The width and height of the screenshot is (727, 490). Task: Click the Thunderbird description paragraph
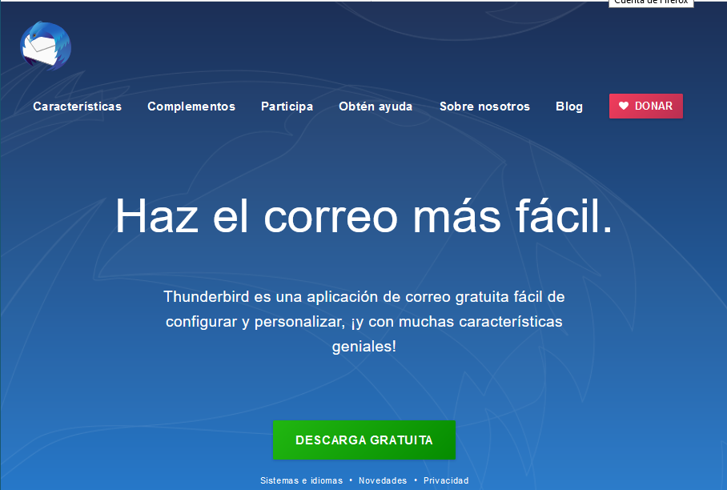click(x=364, y=321)
